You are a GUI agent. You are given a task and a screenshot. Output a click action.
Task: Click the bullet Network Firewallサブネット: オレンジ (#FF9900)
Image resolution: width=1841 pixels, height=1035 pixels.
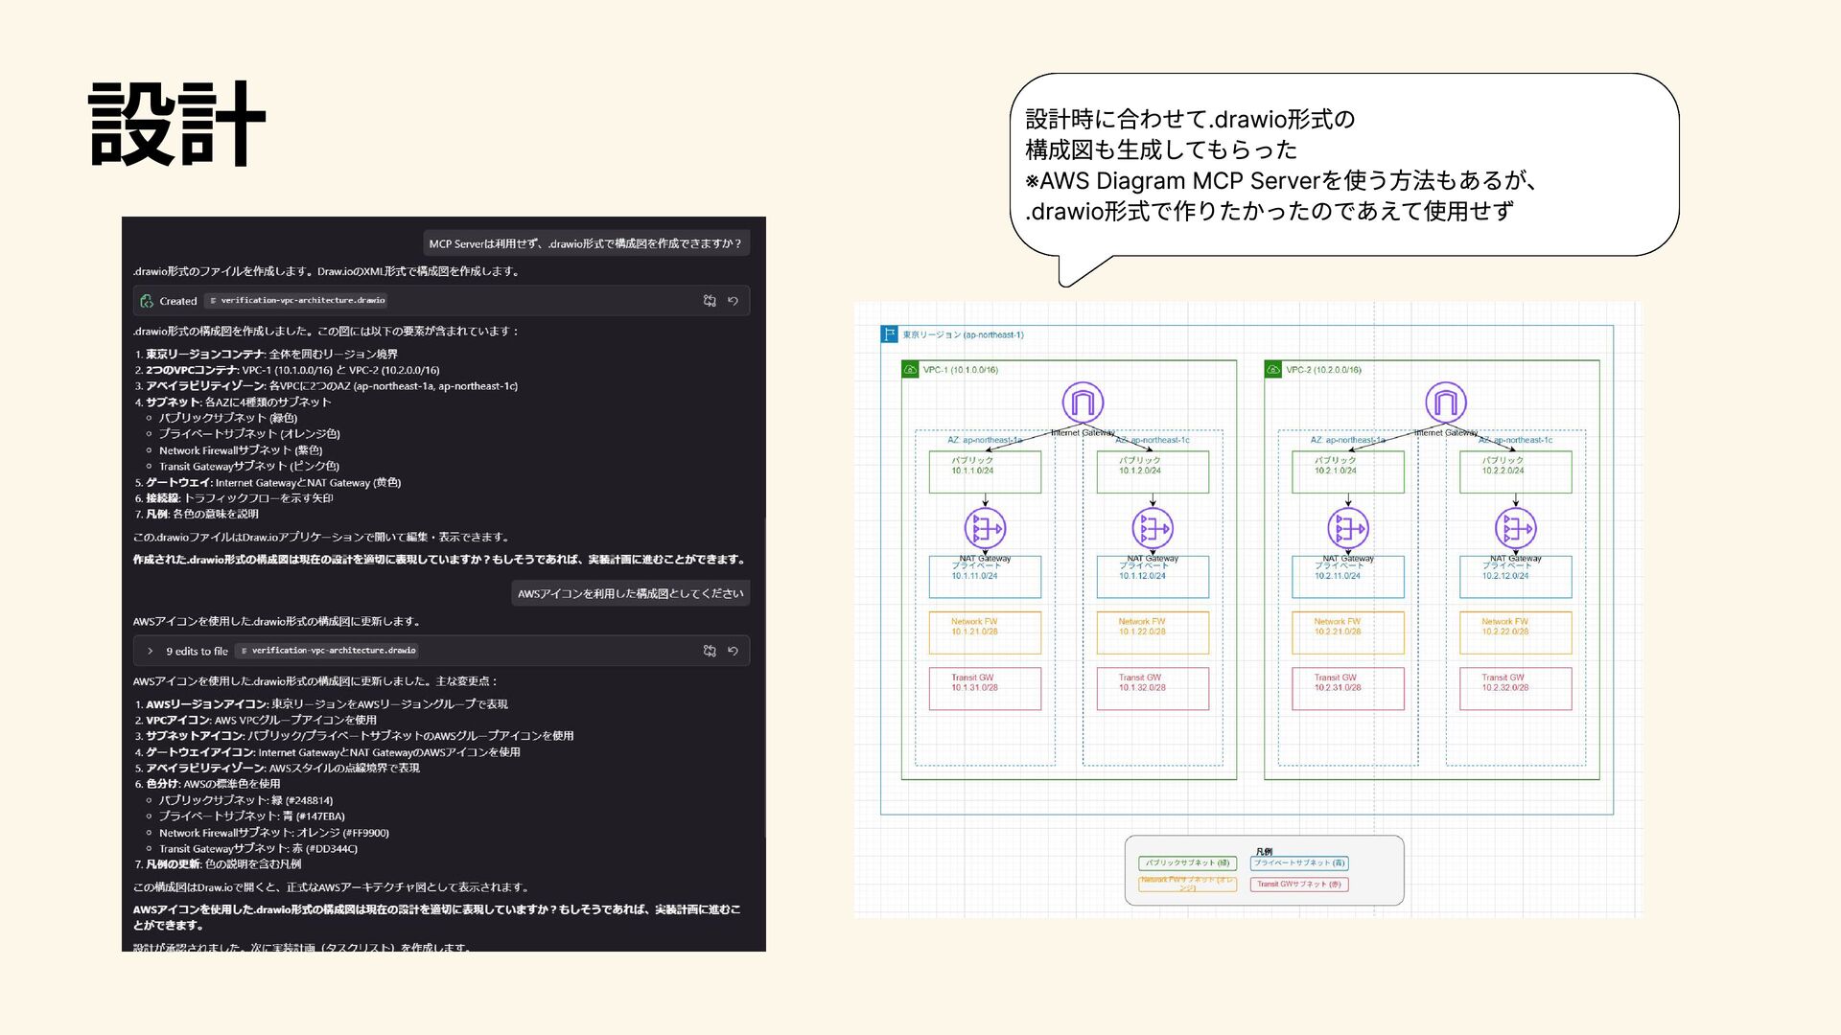coord(274,833)
